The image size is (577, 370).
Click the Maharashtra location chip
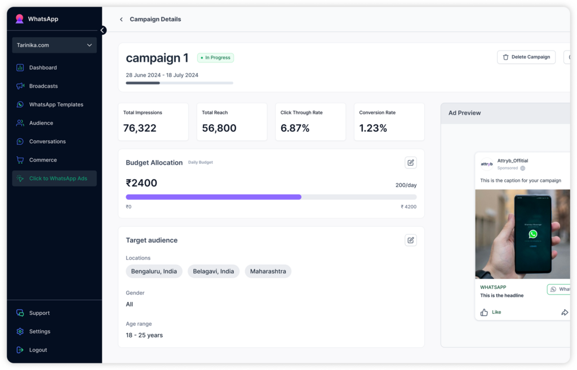click(268, 271)
